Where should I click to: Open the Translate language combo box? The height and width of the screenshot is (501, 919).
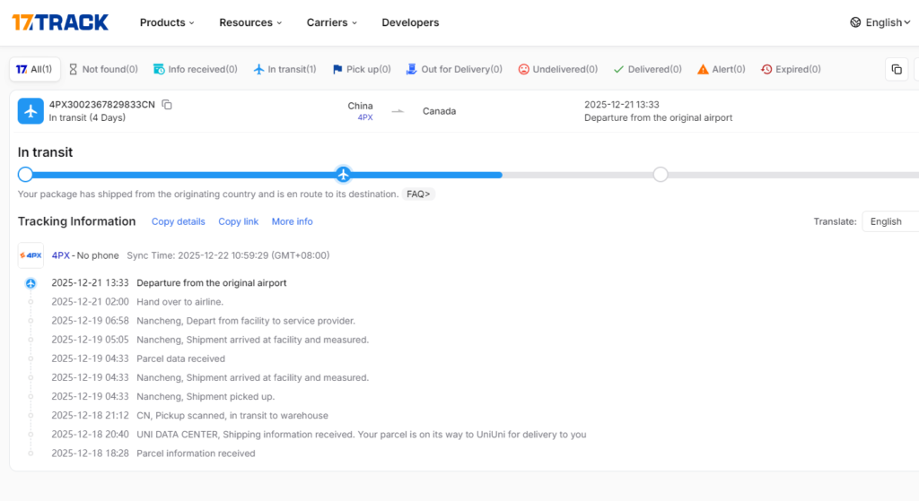891,222
